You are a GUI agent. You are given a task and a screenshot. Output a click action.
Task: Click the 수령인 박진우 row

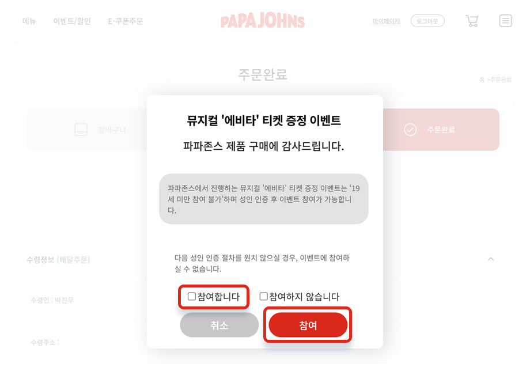(52, 300)
